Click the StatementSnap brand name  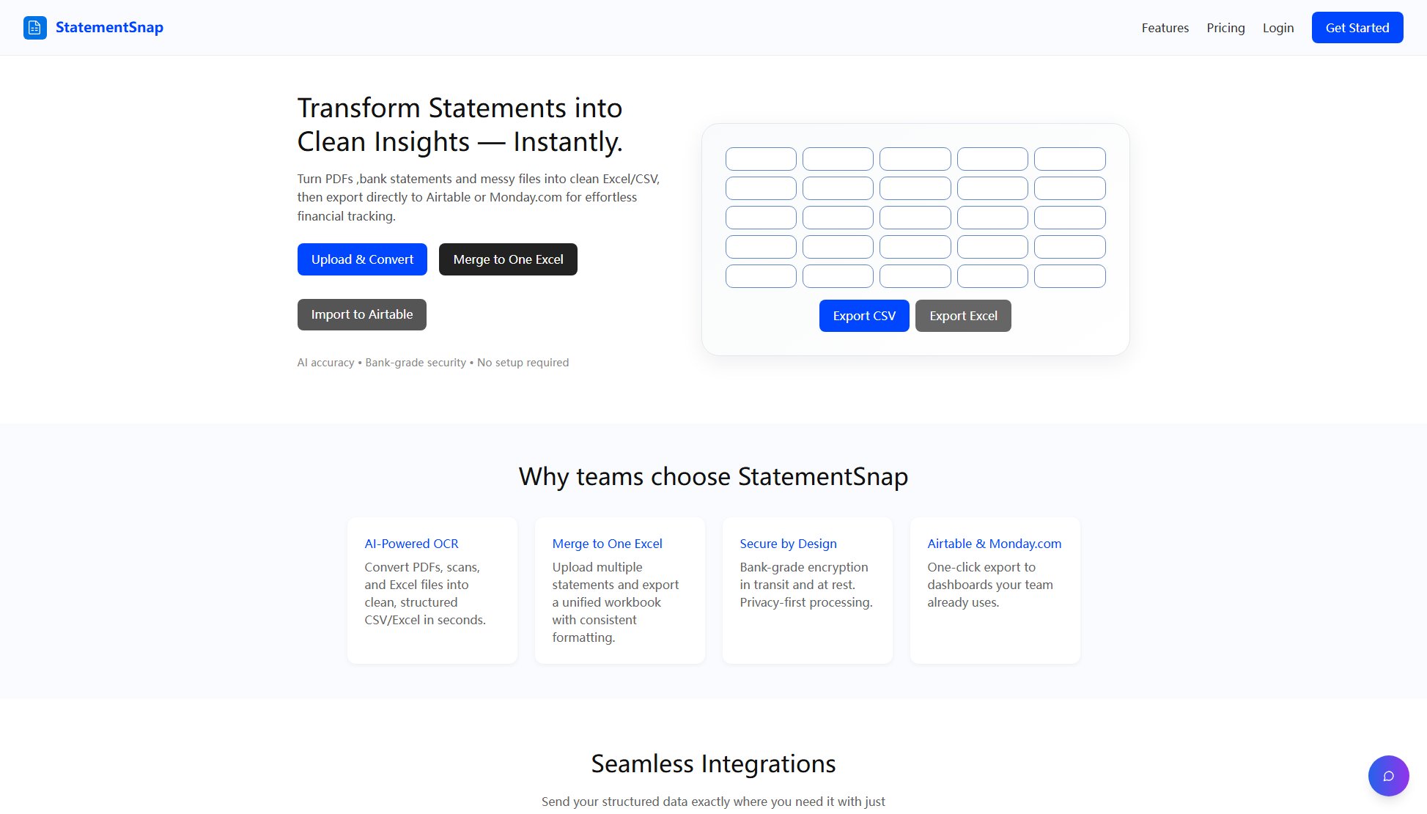click(109, 28)
